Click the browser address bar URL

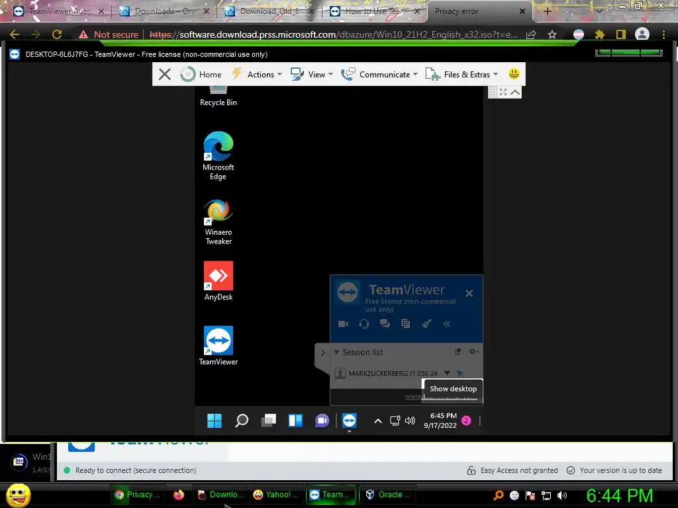333,34
